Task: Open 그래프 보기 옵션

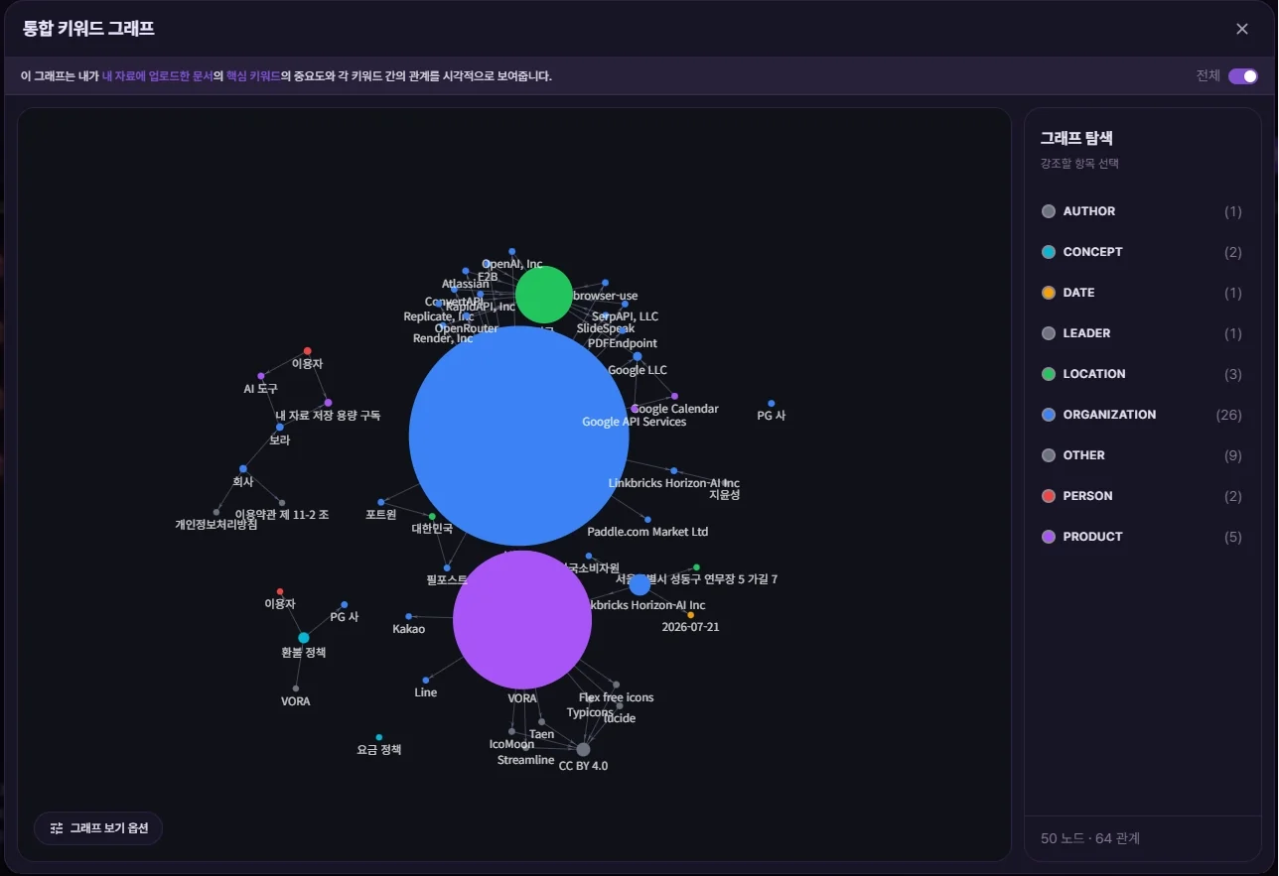Action: coord(98,828)
